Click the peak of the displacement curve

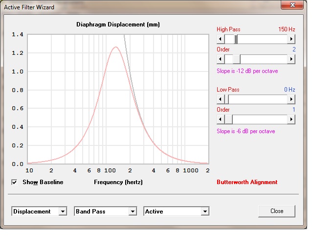[116, 47]
